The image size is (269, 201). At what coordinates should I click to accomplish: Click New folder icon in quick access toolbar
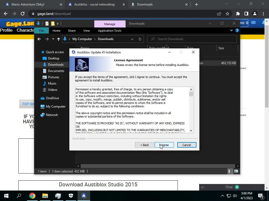[53, 24]
